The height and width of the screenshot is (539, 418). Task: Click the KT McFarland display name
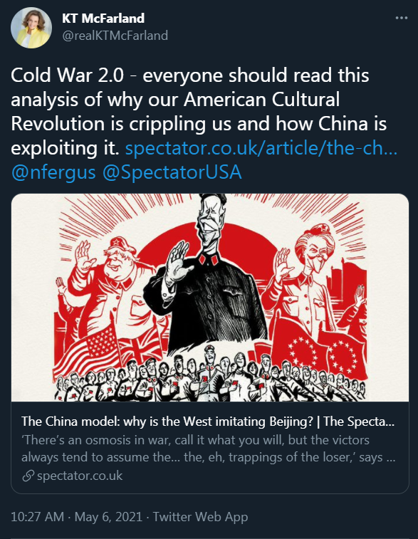pos(103,19)
